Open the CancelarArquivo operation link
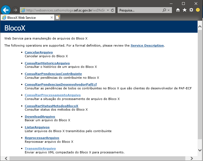Viewport: 203px width, 161px height. (x=39, y=52)
